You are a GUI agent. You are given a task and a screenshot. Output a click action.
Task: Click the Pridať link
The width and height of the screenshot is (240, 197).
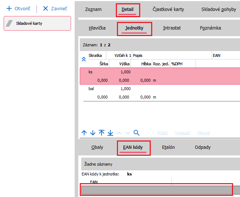coord(162,133)
